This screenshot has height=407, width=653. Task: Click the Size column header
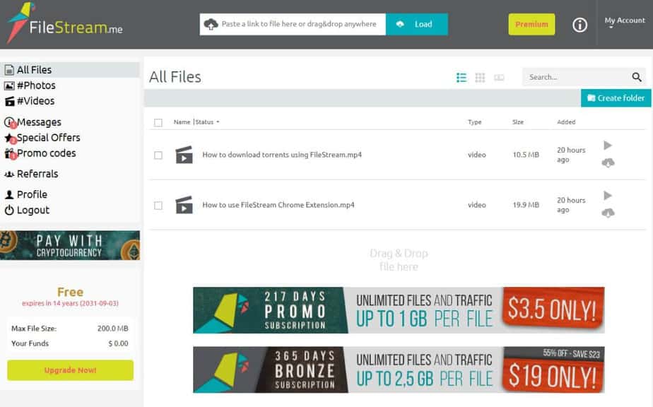pos(518,122)
